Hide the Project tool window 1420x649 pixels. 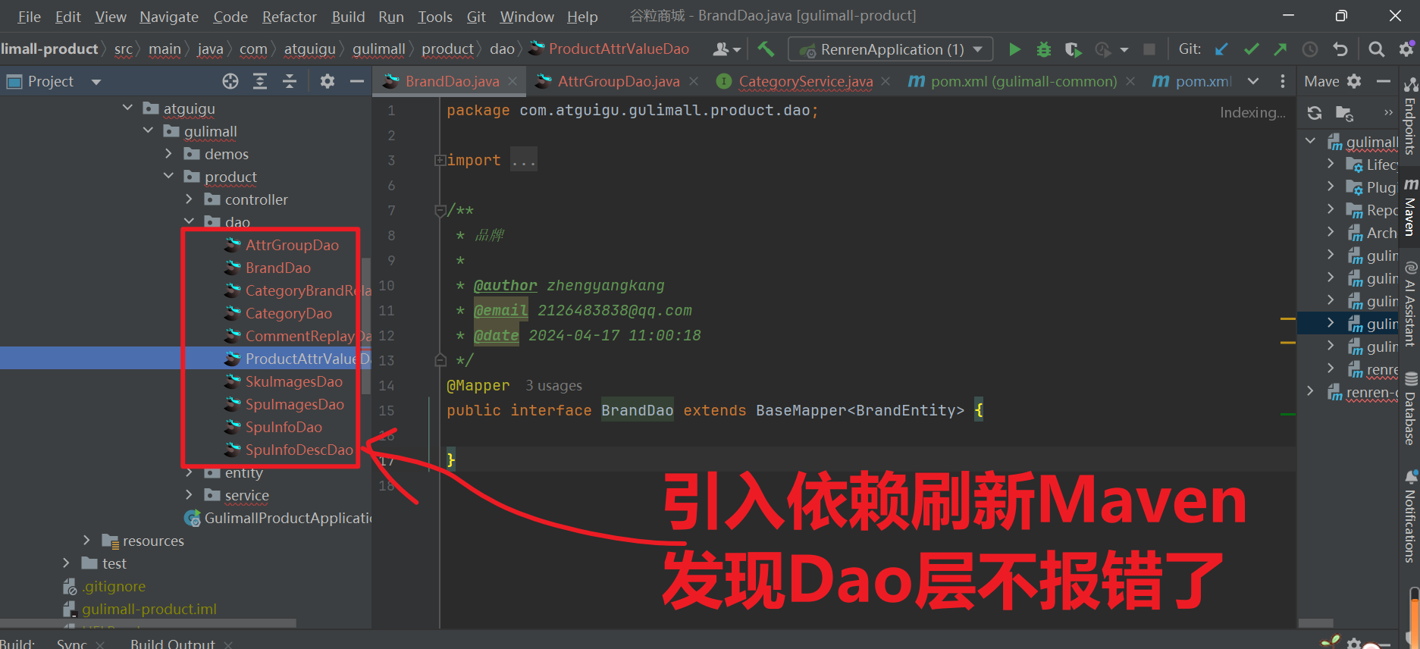356,81
